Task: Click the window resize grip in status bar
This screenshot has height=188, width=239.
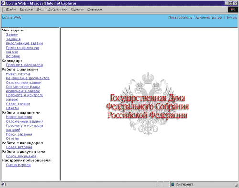Action: coord(236,185)
